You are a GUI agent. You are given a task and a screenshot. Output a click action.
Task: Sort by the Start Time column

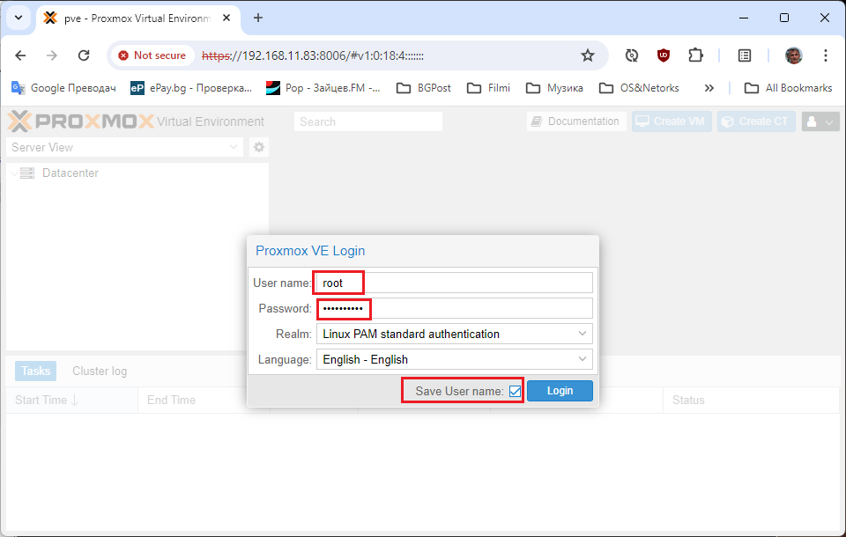(71, 400)
